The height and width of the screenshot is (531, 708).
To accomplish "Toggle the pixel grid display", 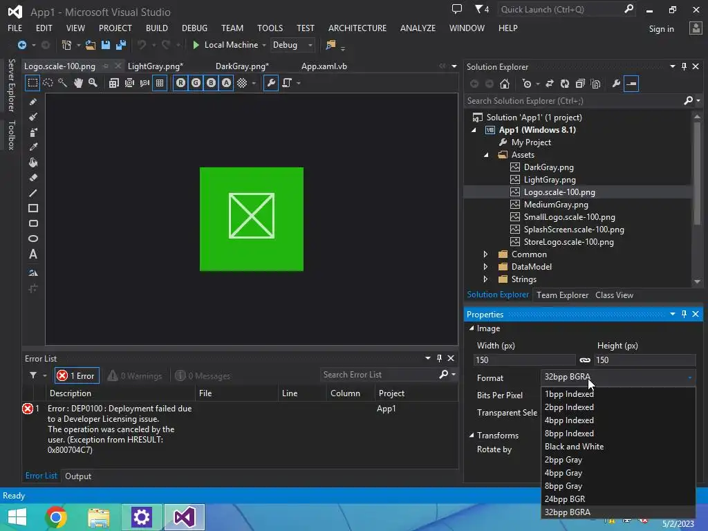I will pyautogui.click(x=160, y=83).
